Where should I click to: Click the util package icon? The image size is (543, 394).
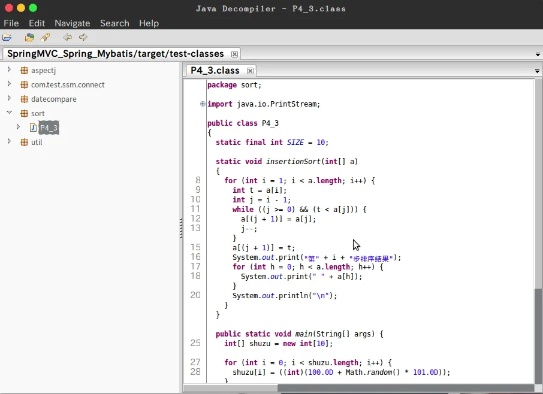click(x=24, y=142)
